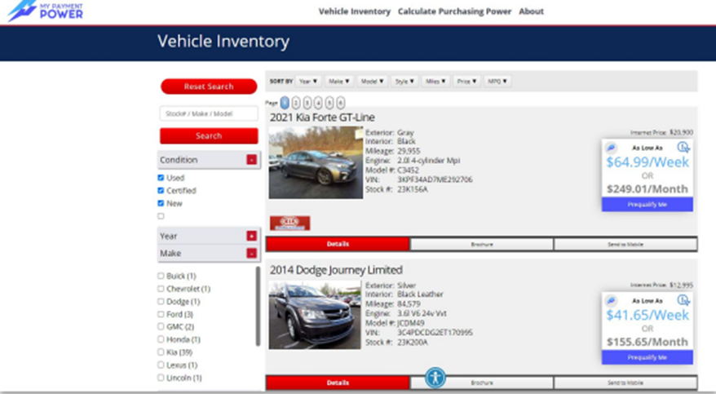Screen dimensions: 716x394
Task: Check the Kia (39) make filter
Action: [x=161, y=352]
